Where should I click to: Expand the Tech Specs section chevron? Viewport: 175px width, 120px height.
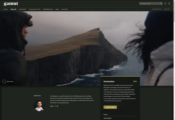point(136,118)
